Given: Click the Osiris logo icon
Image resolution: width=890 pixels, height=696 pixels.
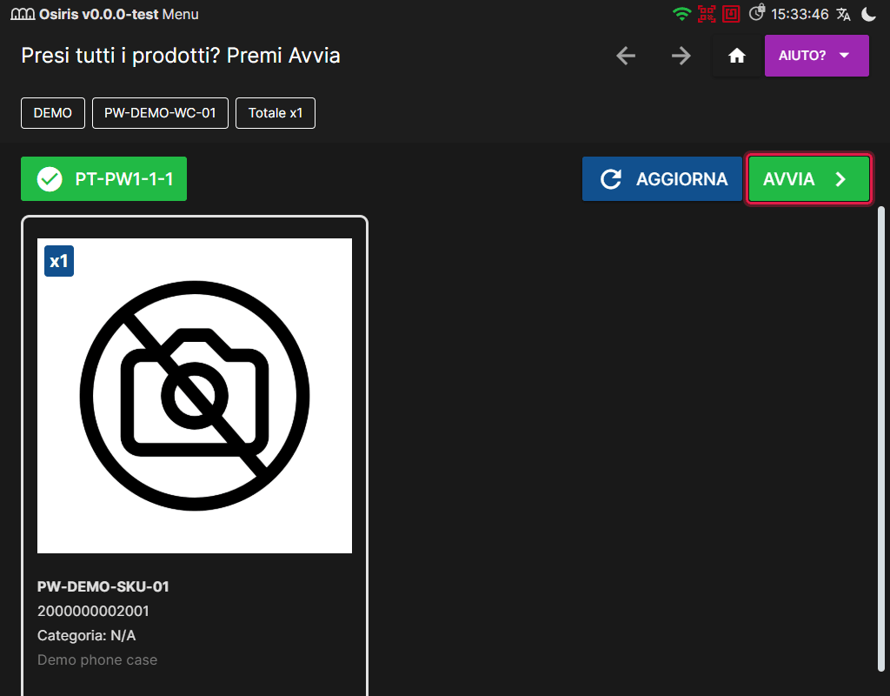Looking at the screenshot, I should coord(23,14).
